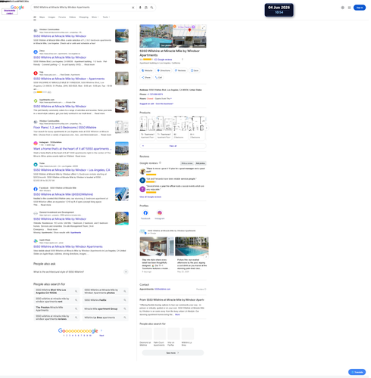Screen dimensions: 371x378
Task: Click the Call button in knowledge panel
Action: click(x=158, y=77)
